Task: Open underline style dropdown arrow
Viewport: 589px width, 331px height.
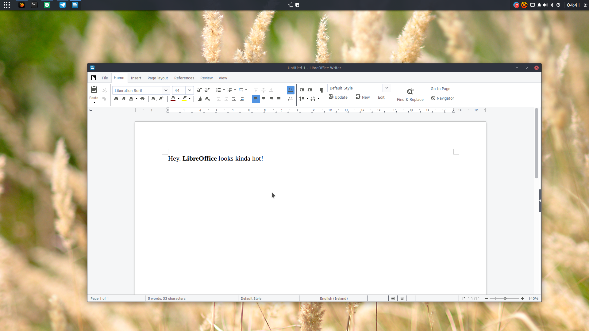Action: point(137,99)
